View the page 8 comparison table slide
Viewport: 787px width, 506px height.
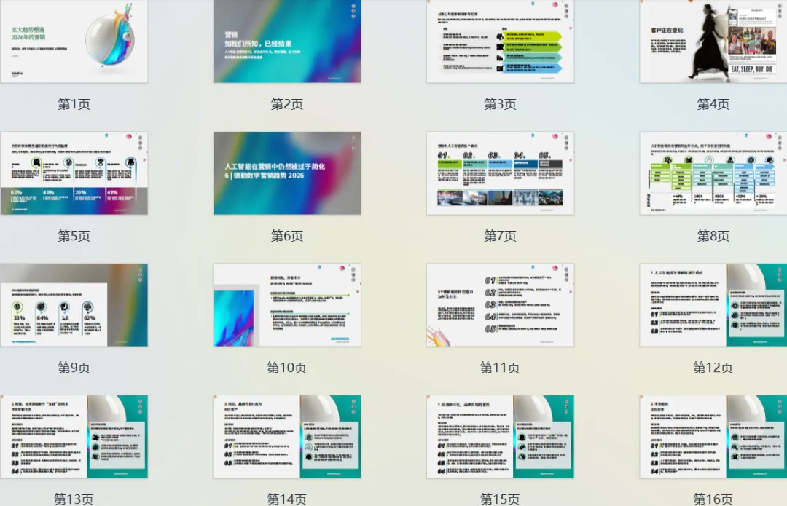(712, 173)
